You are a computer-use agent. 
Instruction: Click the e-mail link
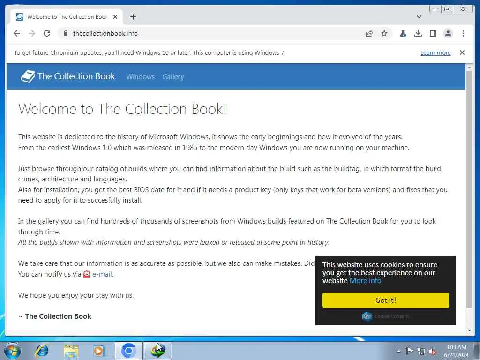[102, 274]
